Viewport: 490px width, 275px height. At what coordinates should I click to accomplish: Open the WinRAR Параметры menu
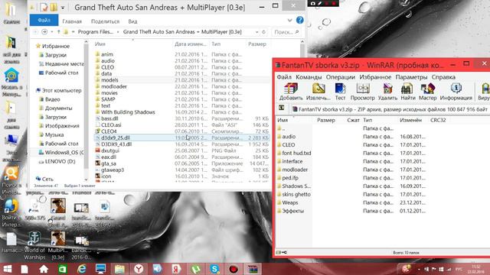pos(411,77)
